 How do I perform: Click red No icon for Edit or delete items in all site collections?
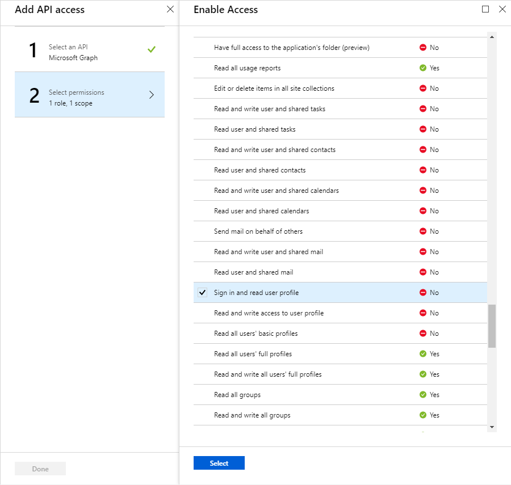point(422,88)
